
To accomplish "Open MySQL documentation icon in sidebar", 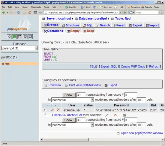I will coord(30,37).
